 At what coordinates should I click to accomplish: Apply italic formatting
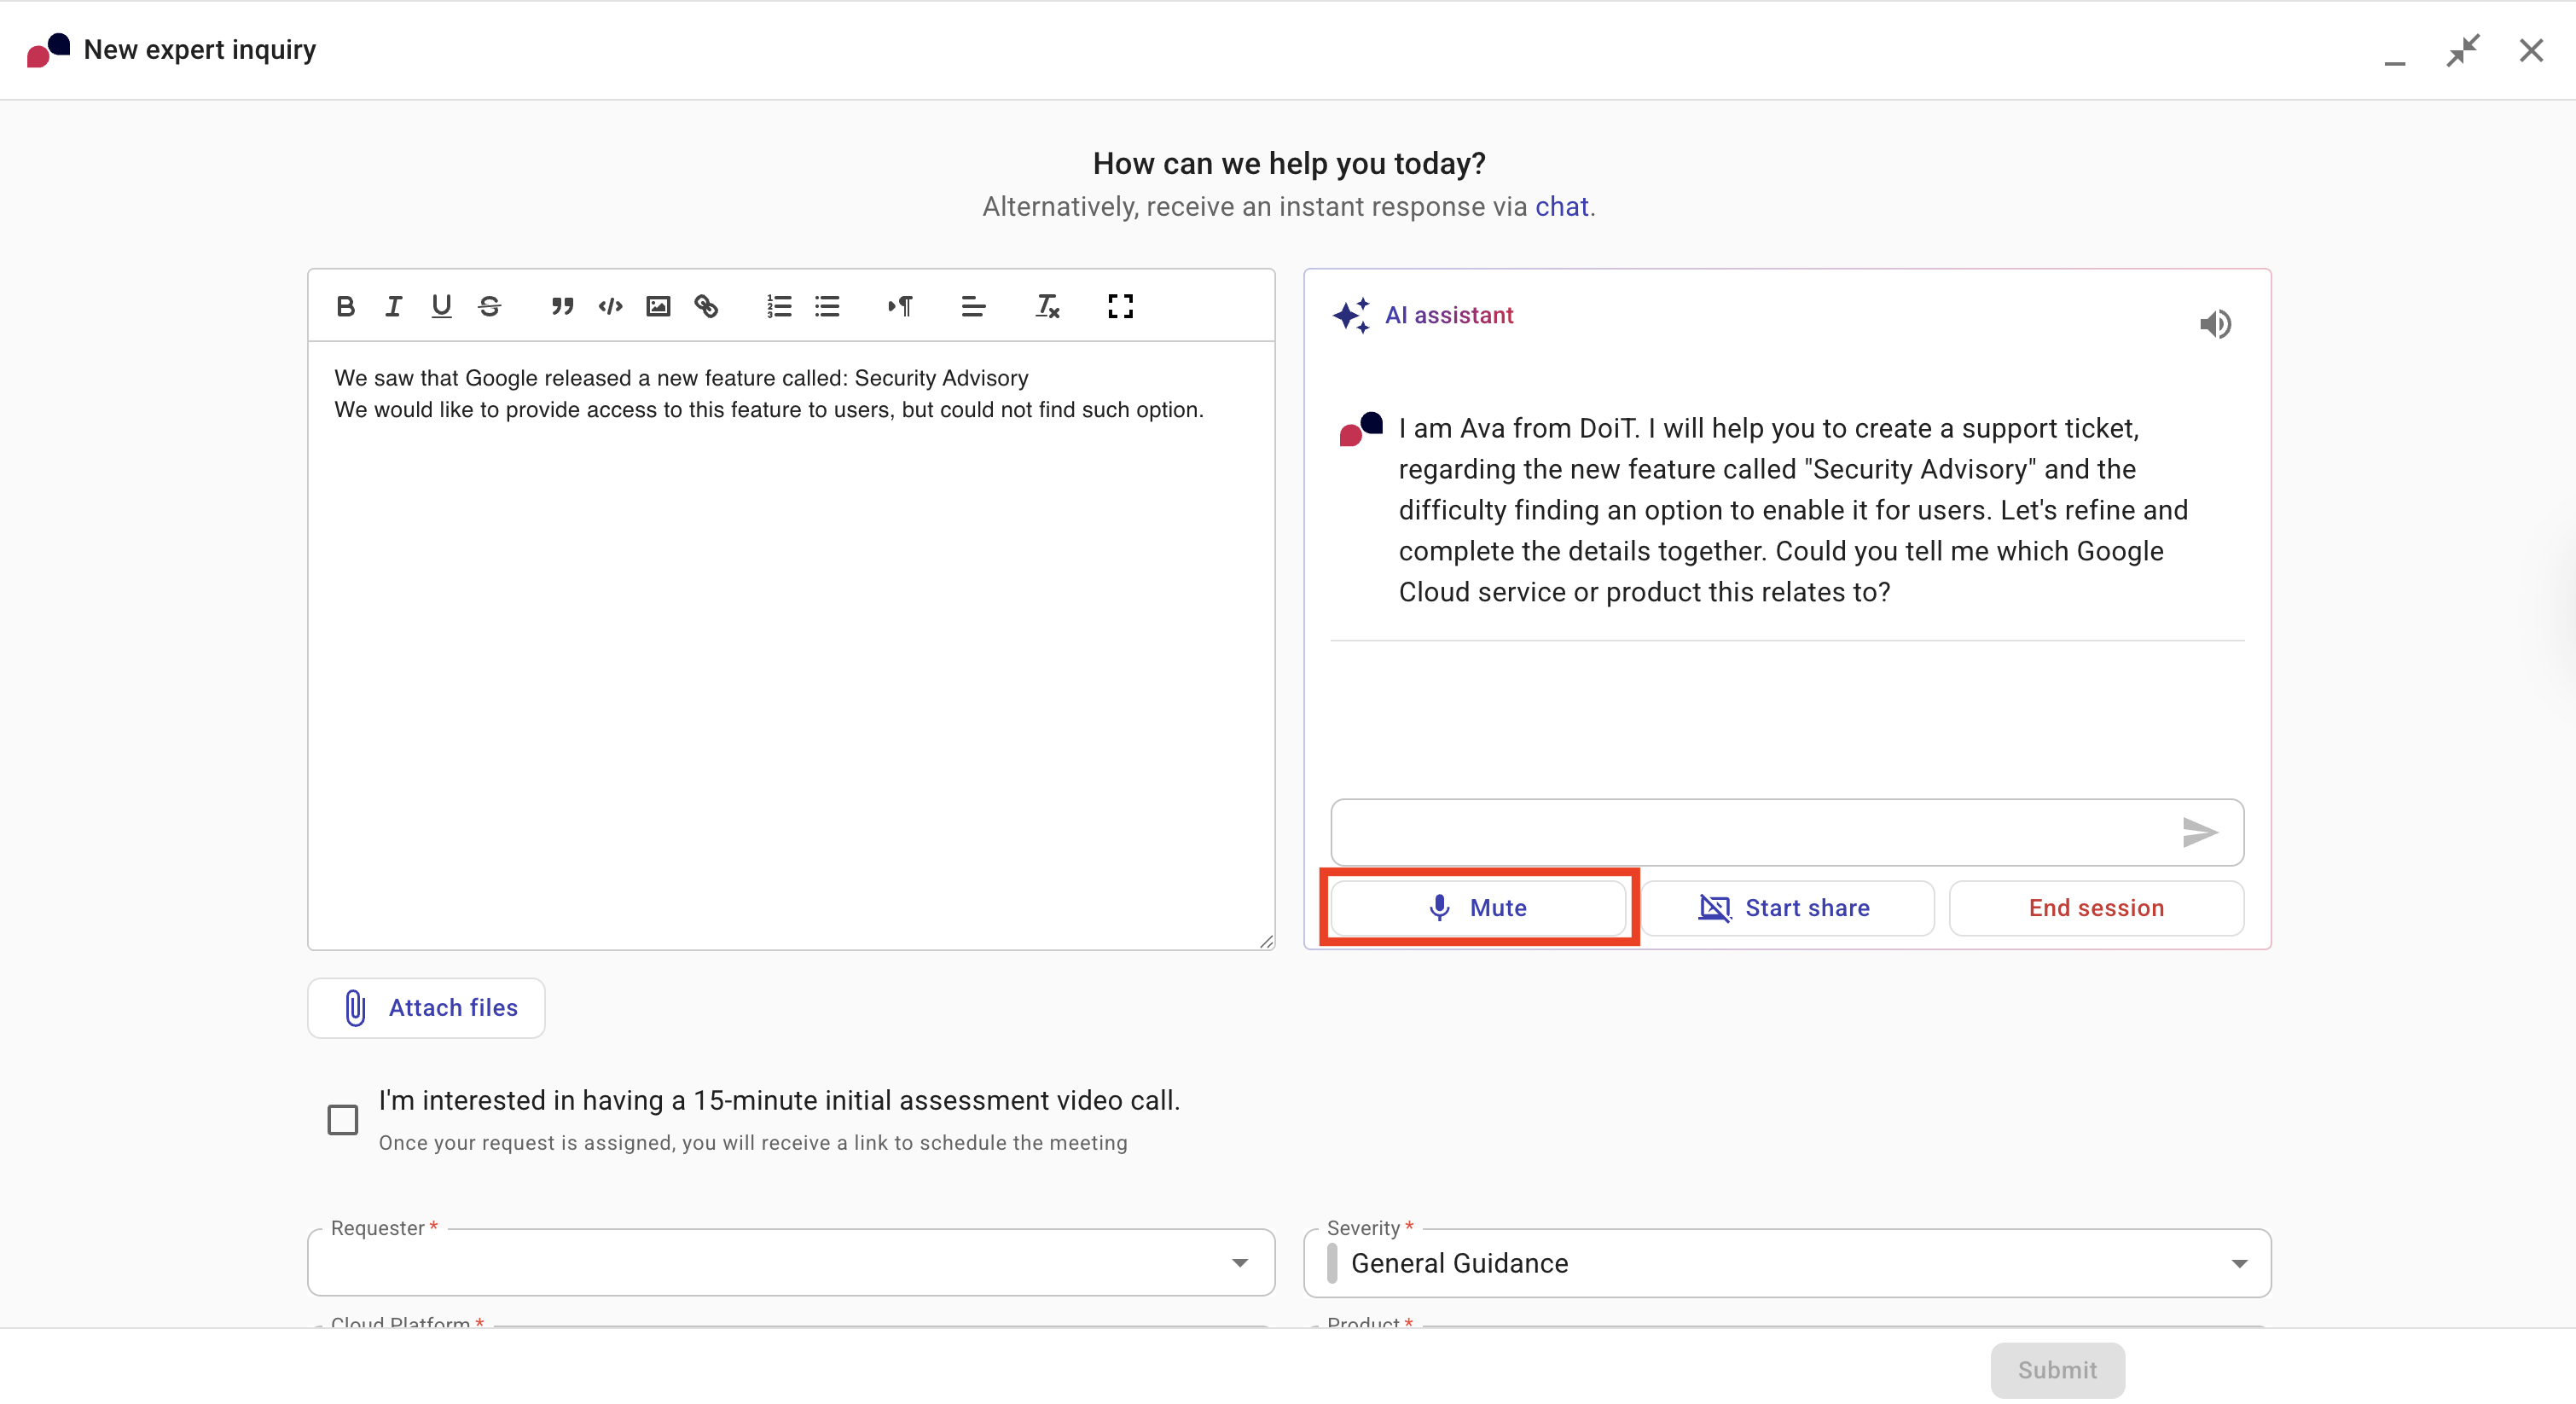[393, 306]
